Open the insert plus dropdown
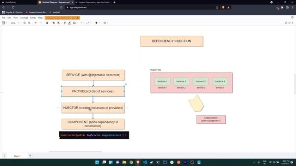 (97, 23)
